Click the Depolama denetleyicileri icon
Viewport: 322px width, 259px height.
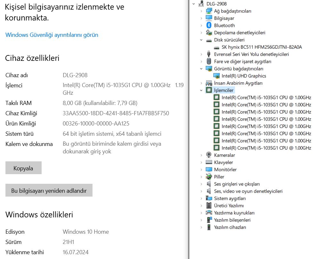[x=209, y=32]
